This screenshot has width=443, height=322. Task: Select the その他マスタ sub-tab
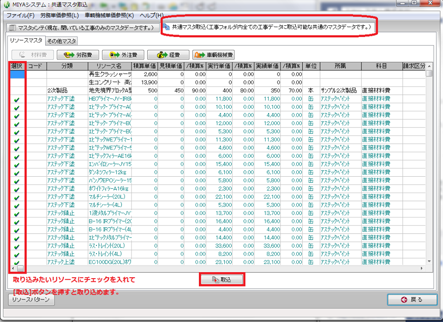click(x=61, y=41)
